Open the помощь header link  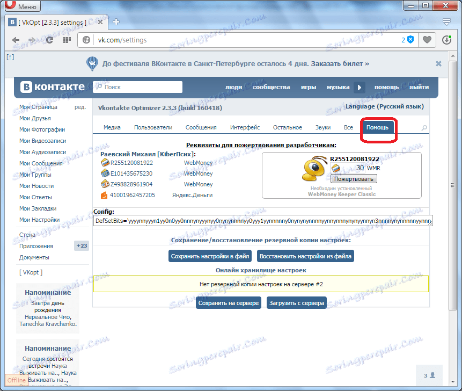(x=386, y=87)
